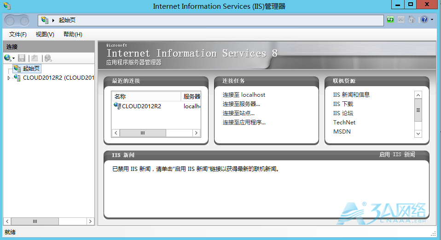The image size is (441, 240).
Task: Click left scroll arrow of recent connections list
Action: pyautogui.click(x=116, y=133)
